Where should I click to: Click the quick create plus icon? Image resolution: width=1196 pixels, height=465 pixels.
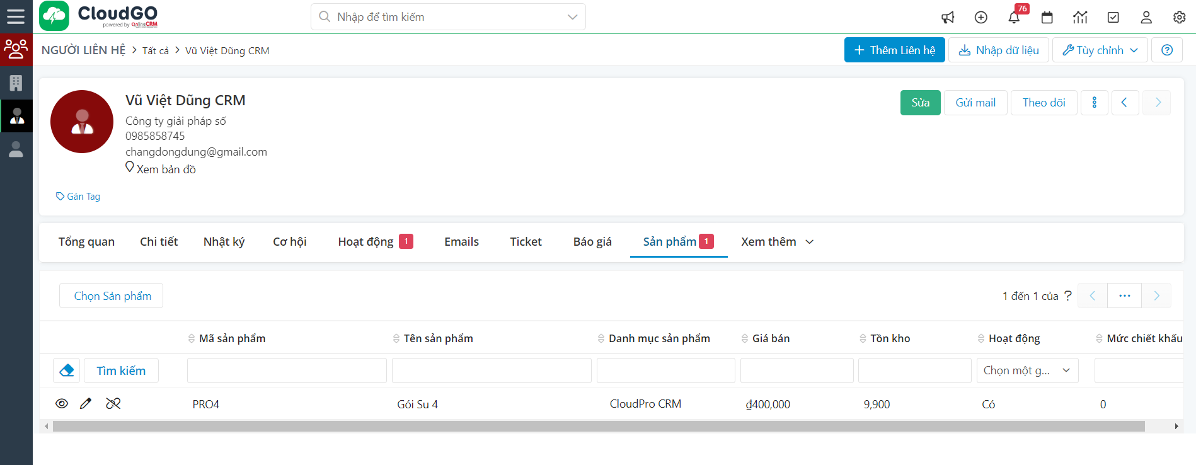click(x=981, y=18)
